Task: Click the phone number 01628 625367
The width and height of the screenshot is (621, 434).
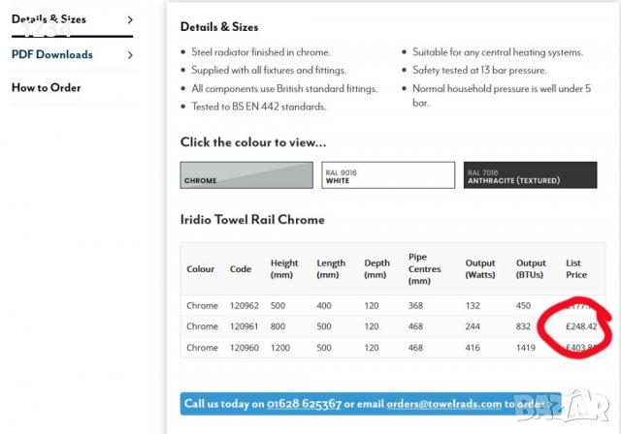Action: click(304, 404)
